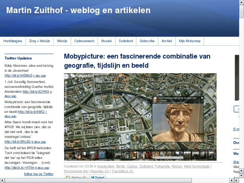Click the Permanente link under the post
Screen dimensions: 244x183
tap(76, 171)
